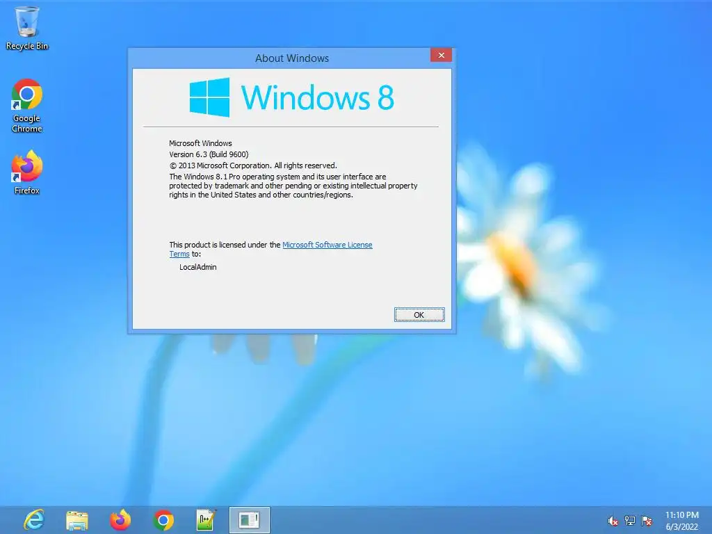Open File Explorer from the taskbar
Screen dimensions: 712x534
[77, 520]
